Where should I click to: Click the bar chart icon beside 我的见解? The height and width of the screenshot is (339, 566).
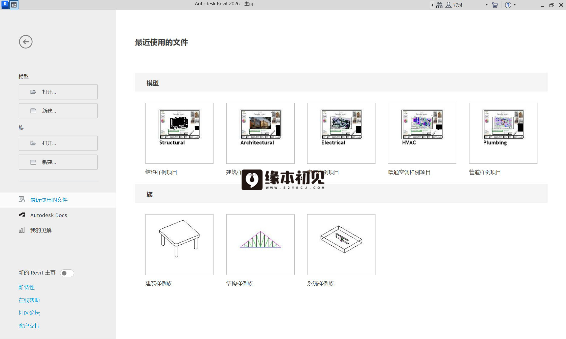tap(22, 230)
